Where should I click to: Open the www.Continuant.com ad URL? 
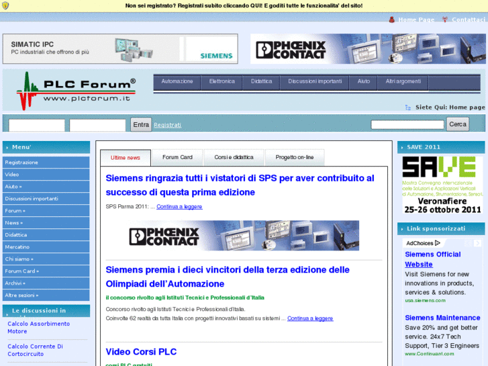click(430, 354)
